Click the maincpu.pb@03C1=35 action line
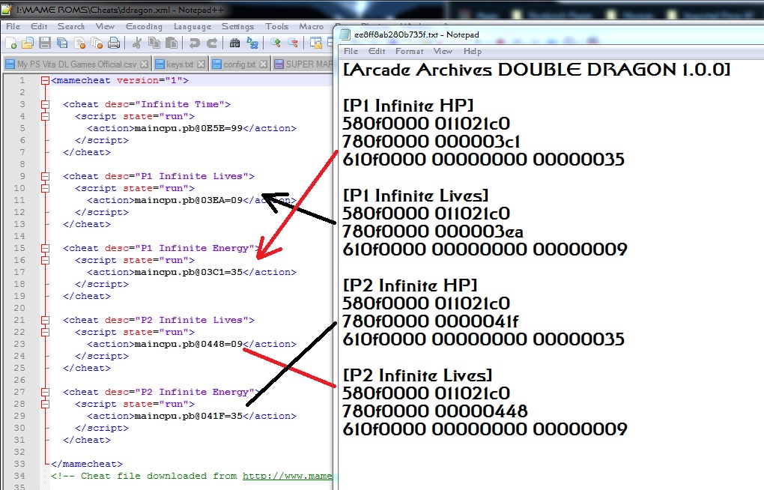The width and height of the screenshot is (764, 490). pyautogui.click(x=192, y=272)
